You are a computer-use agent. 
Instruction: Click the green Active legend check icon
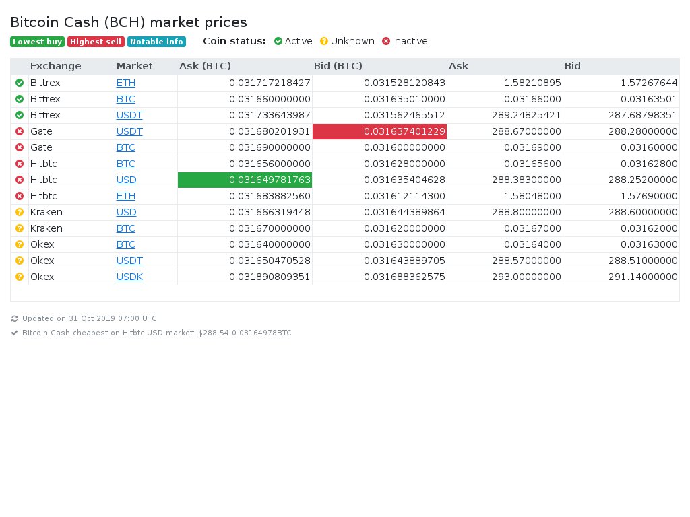(x=278, y=41)
